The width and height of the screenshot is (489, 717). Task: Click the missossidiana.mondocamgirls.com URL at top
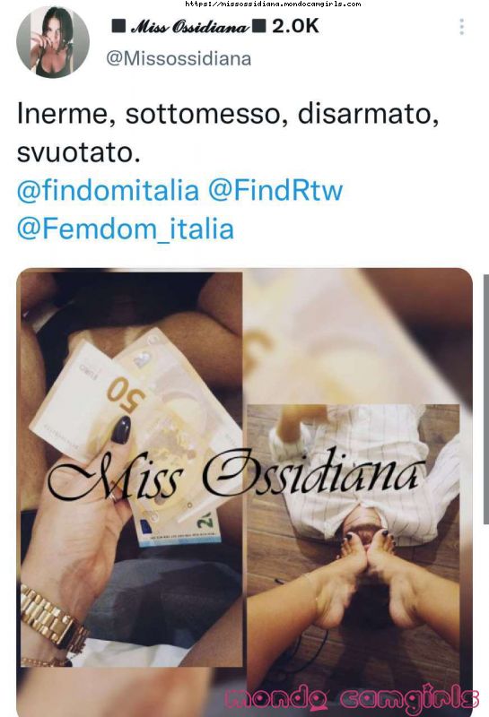(273, 4)
